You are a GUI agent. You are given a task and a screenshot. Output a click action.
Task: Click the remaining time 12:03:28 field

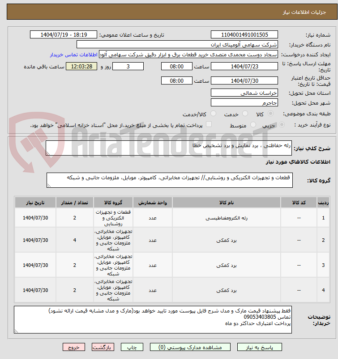click(81, 67)
